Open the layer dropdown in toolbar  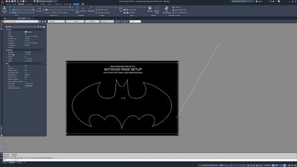point(21,21)
